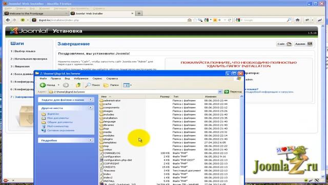Click the Админ button in Joomla installer
The height and width of the screenshot is (185, 328).
point(303,44)
